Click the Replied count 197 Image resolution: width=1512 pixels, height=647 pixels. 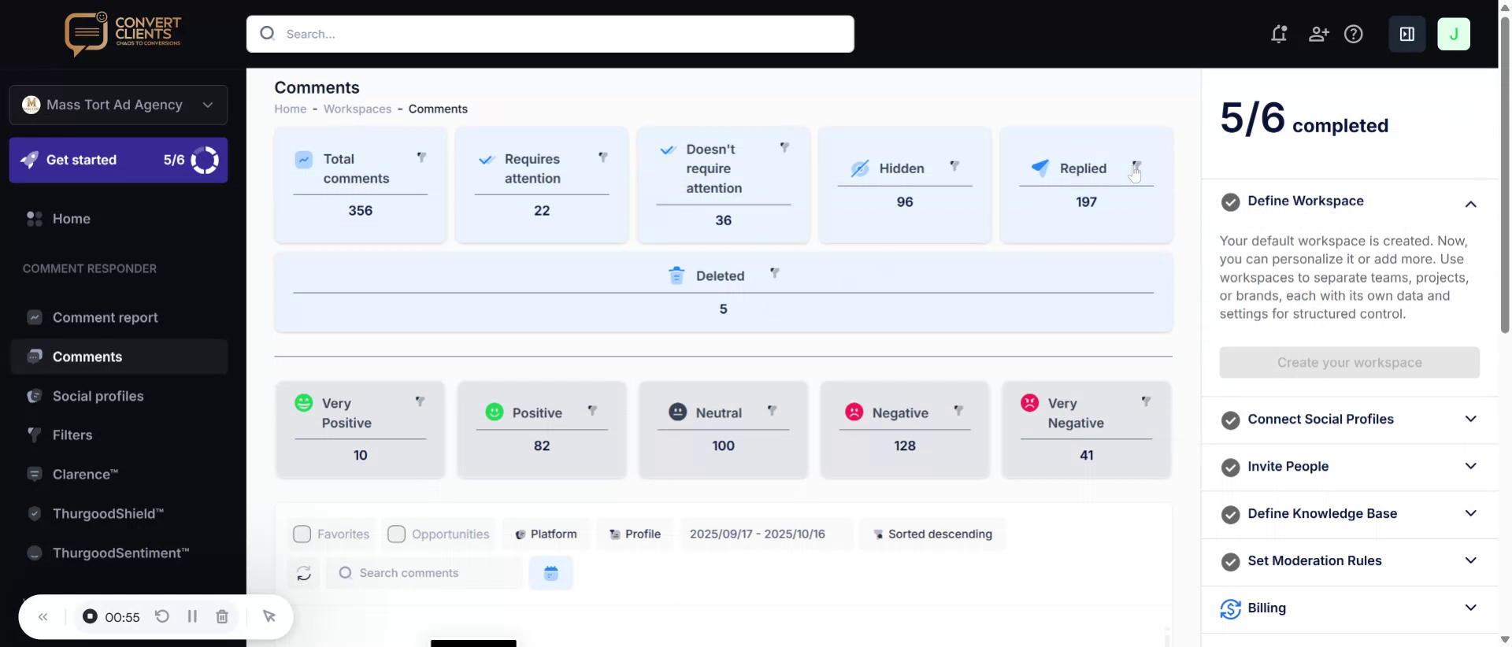(1086, 201)
